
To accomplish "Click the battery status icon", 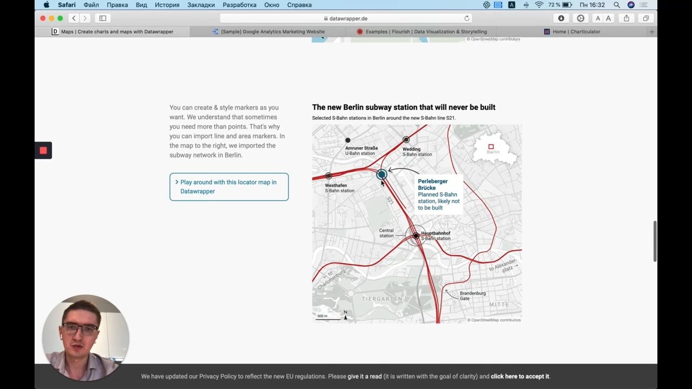I will (567, 5).
